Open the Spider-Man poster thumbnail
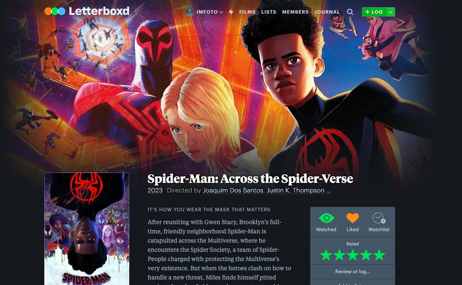This screenshot has height=285, width=462. [87, 229]
